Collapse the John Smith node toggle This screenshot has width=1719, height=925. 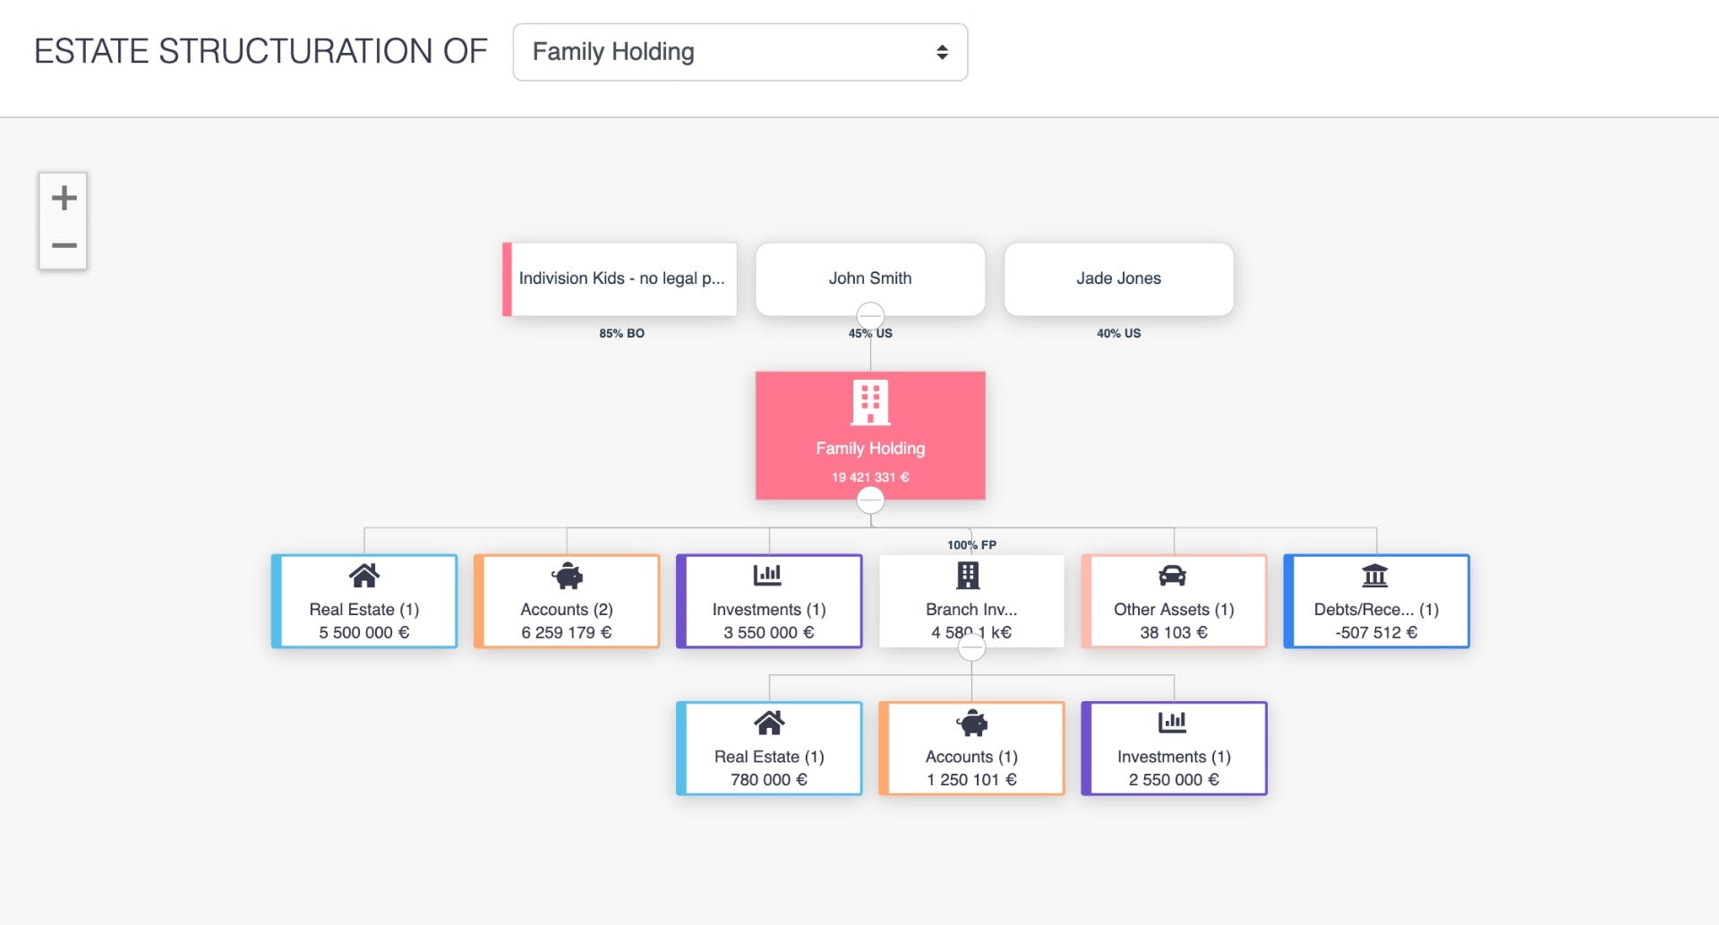point(870,315)
